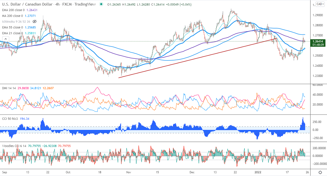The image size is (327, 176).
Task: Select the Ichimoku 9 26 52 26 legend
Action: (16, 21)
